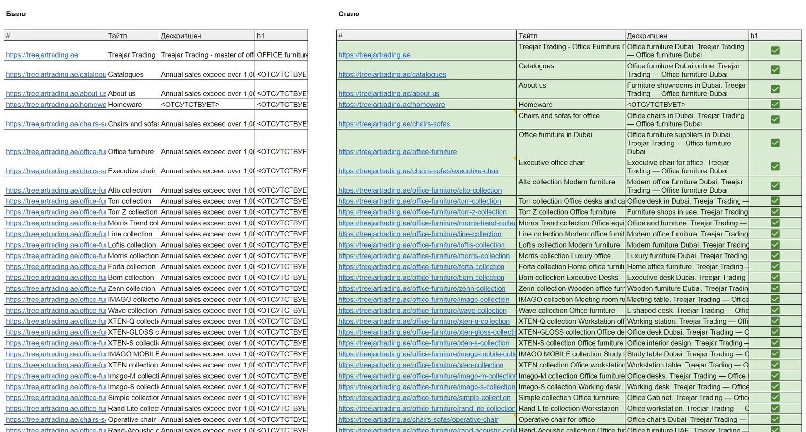Select 'Imago-S collection Working desk' cell

tap(571, 387)
